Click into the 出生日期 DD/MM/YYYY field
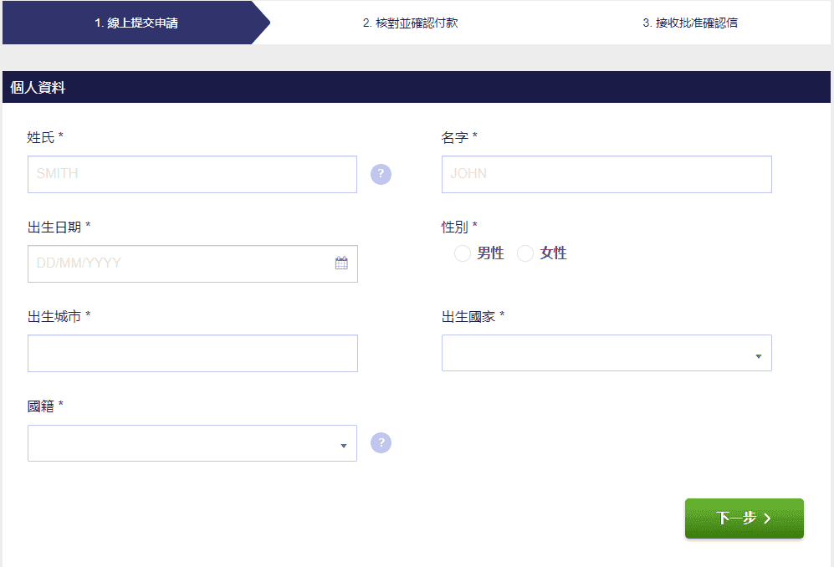The width and height of the screenshot is (834, 567). pyautogui.click(x=192, y=263)
